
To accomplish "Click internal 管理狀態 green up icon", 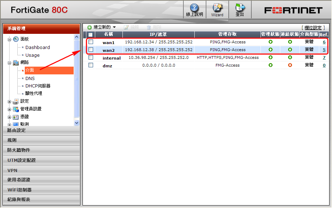I will point(270,57).
